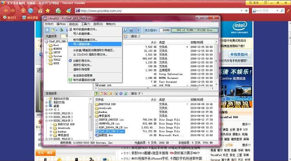The width and height of the screenshot is (291, 161).
Task: Choose 制作多重启动光碟 from the menu
Action: coord(84,80)
